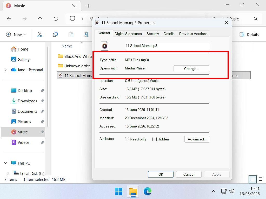Click the Advanced... attributes button
266x199 pixels.
tap(197, 139)
